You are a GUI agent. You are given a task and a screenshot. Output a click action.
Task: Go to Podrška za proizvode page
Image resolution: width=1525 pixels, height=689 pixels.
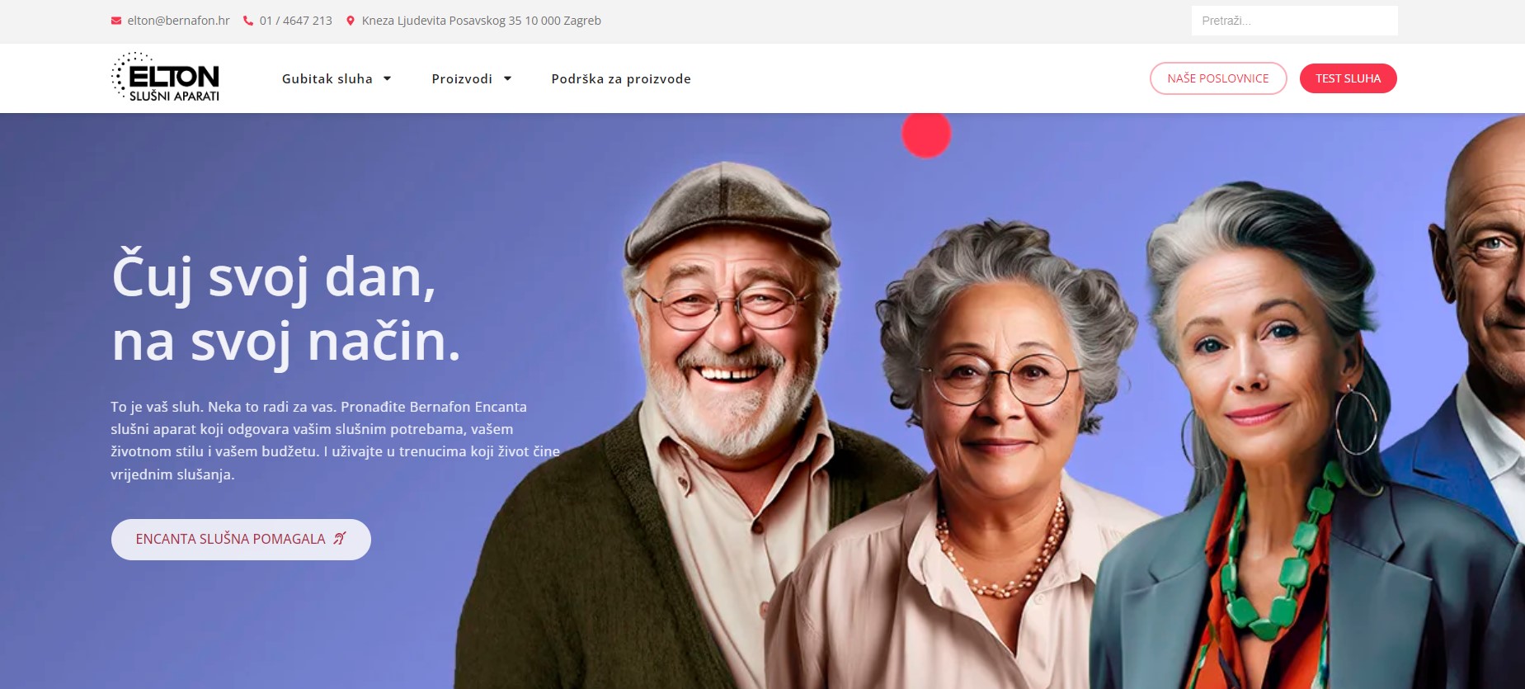(621, 79)
